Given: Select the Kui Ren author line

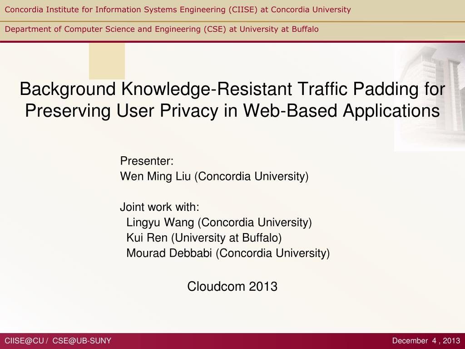Looking at the screenshot, I should pos(204,238).
